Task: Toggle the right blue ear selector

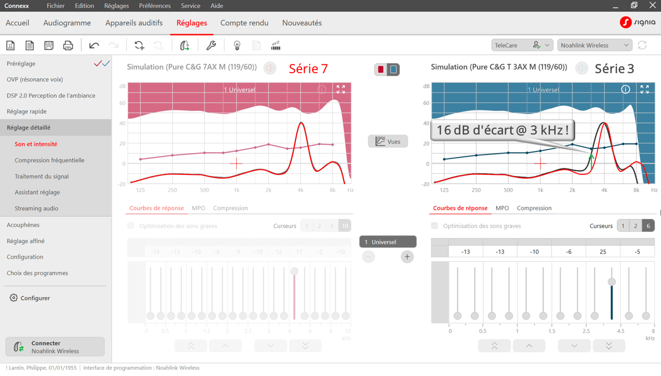Action: (394, 70)
